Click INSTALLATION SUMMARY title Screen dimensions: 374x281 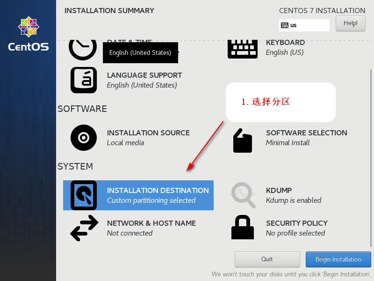tap(109, 11)
